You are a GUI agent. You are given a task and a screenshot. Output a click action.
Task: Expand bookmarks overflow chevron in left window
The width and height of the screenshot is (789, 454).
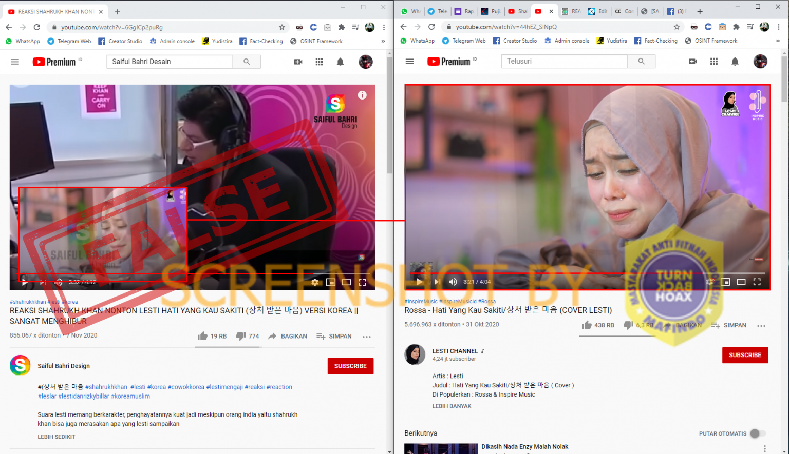pyautogui.click(x=383, y=41)
